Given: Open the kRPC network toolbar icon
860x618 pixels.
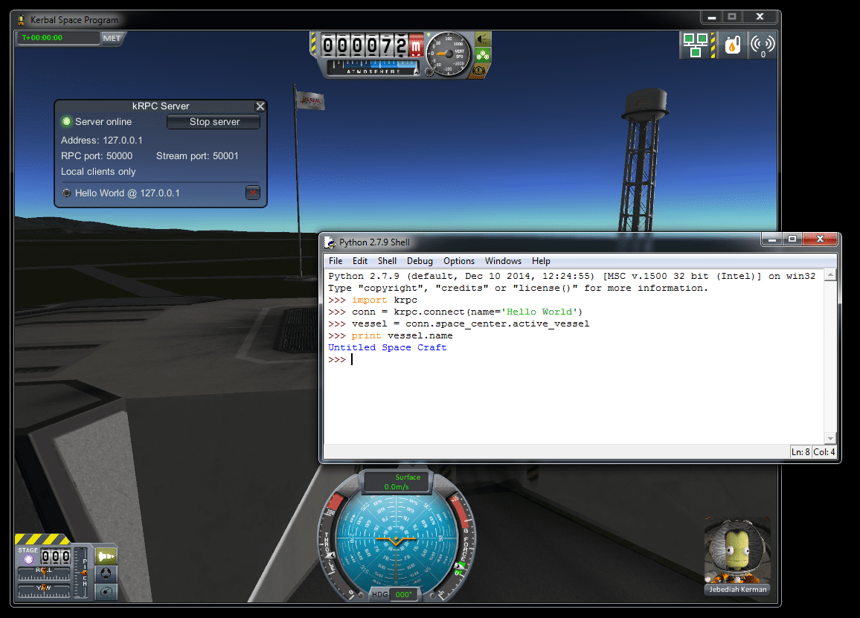Looking at the screenshot, I should point(696,45).
